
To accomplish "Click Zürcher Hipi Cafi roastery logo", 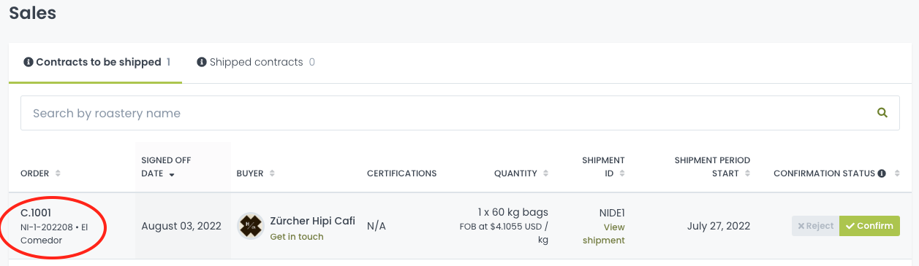I will pyautogui.click(x=251, y=226).
